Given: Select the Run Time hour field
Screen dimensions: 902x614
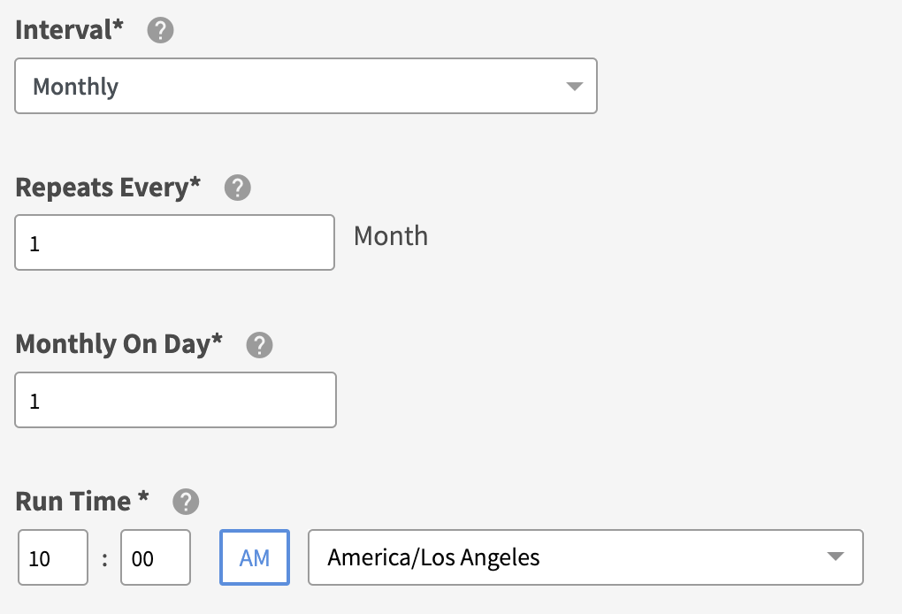Looking at the screenshot, I should point(52,557).
